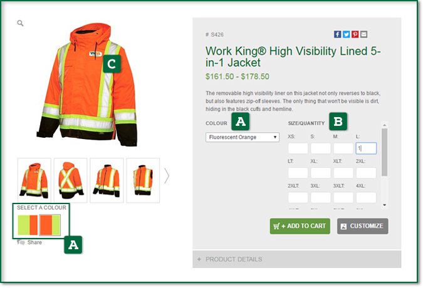Select the orange with yellow-green colour swatch

[50, 225]
